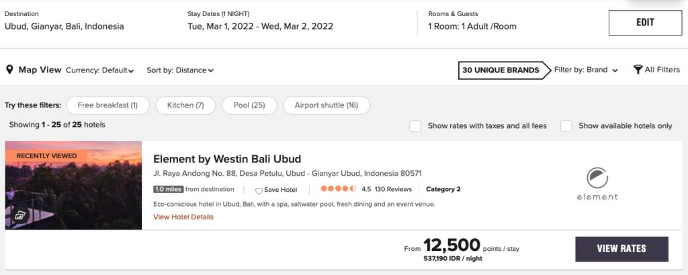Open photo gallery icon on hotel image
Screen dimensions: 688x275
click(x=20, y=215)
